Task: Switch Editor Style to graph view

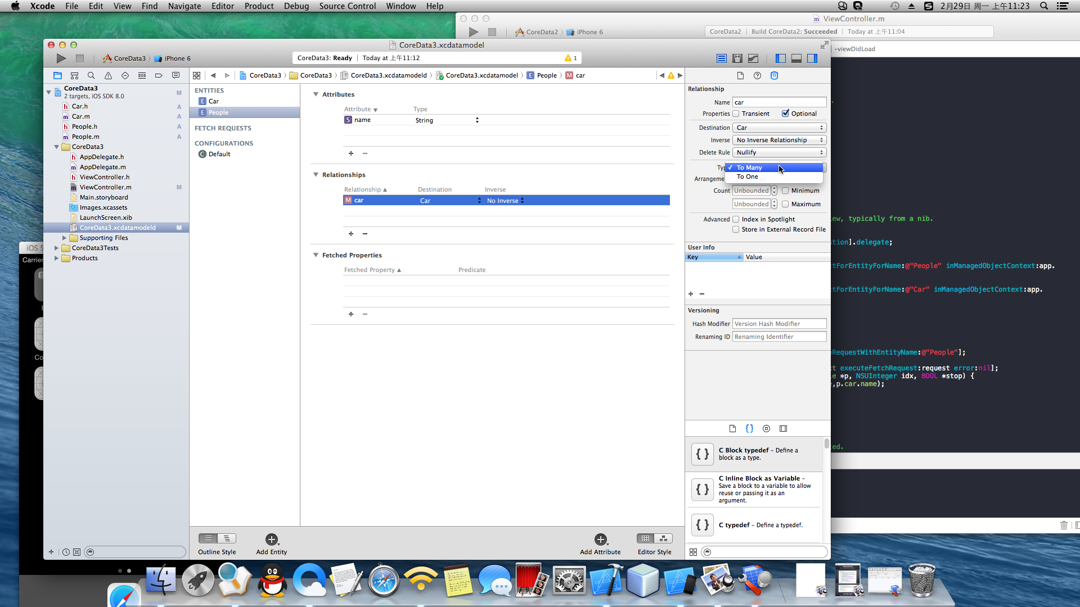Action: [664, 538]
